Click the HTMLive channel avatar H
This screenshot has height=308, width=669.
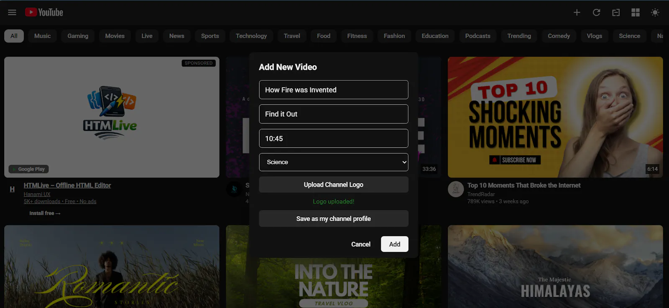[x=12, y=189]
